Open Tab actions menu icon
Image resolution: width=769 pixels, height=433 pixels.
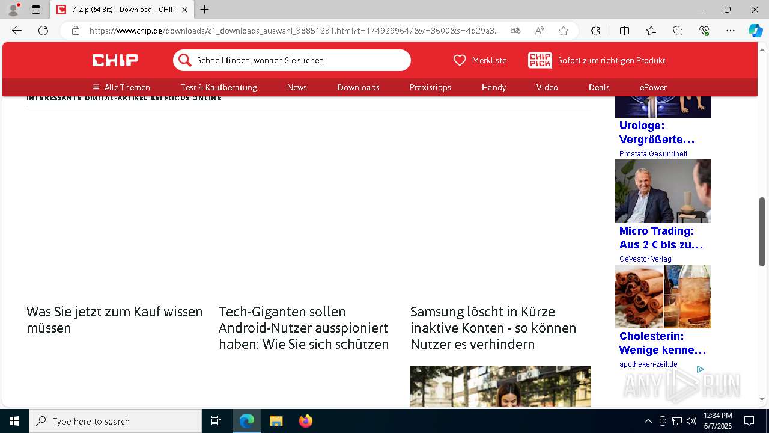(x=36, y=10)
